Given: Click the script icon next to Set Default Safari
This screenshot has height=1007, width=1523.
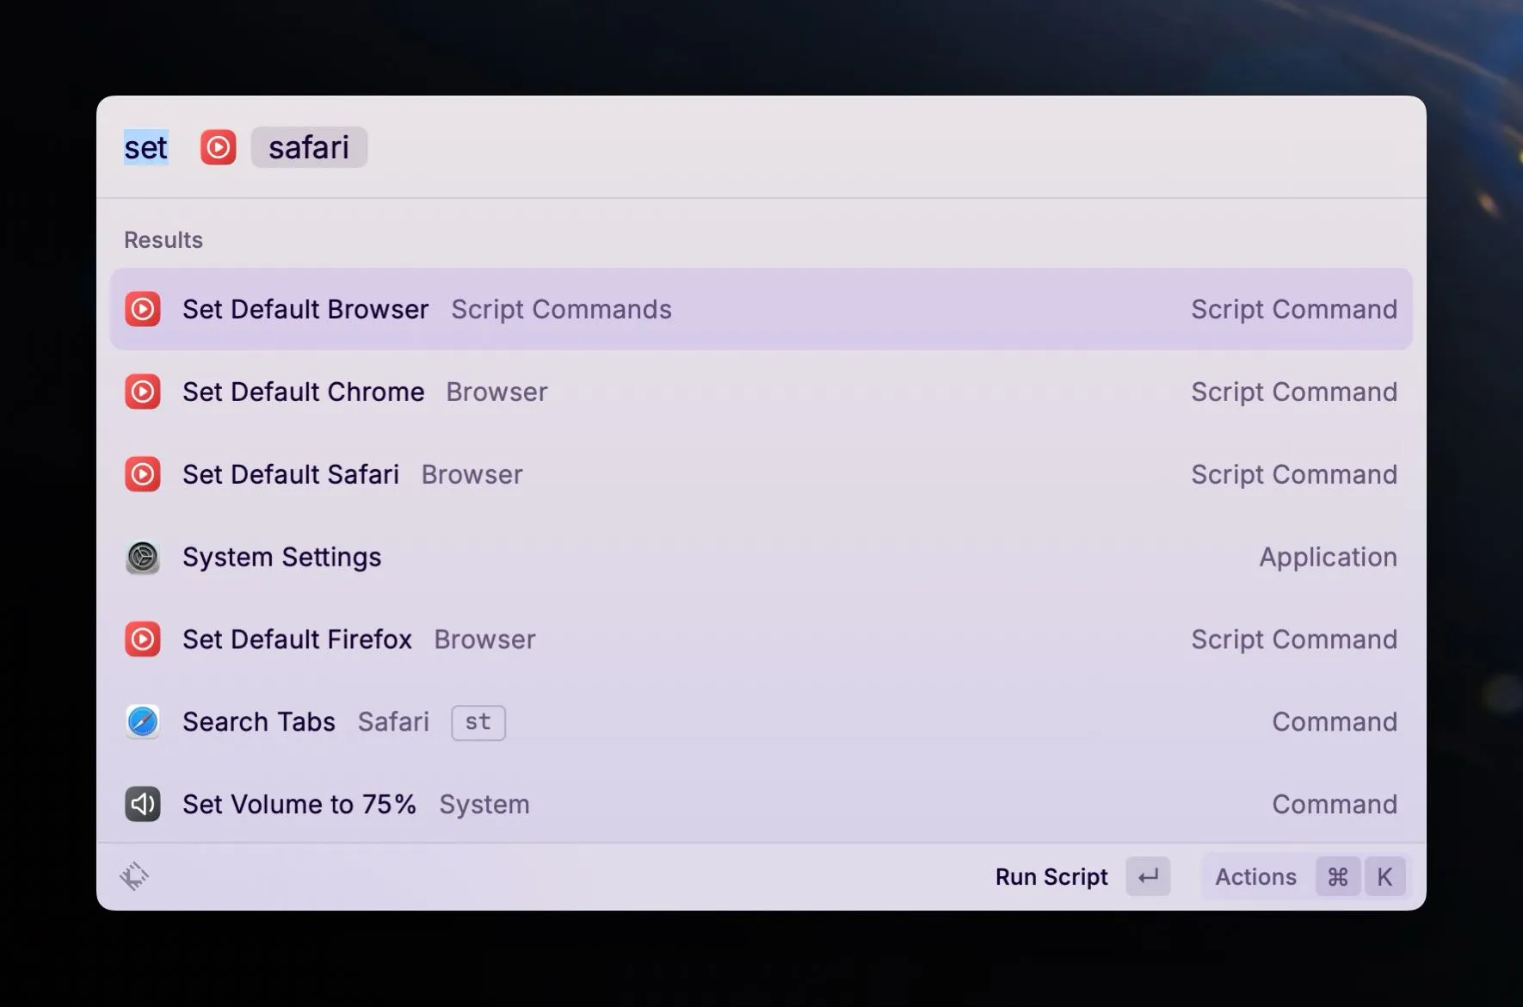Looking at the screenshot, I should 143,474.
